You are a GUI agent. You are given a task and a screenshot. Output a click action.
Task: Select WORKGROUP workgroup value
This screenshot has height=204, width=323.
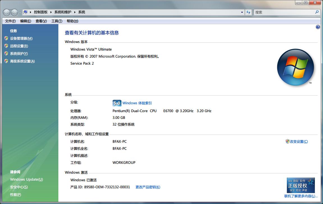tap(124, 162)
